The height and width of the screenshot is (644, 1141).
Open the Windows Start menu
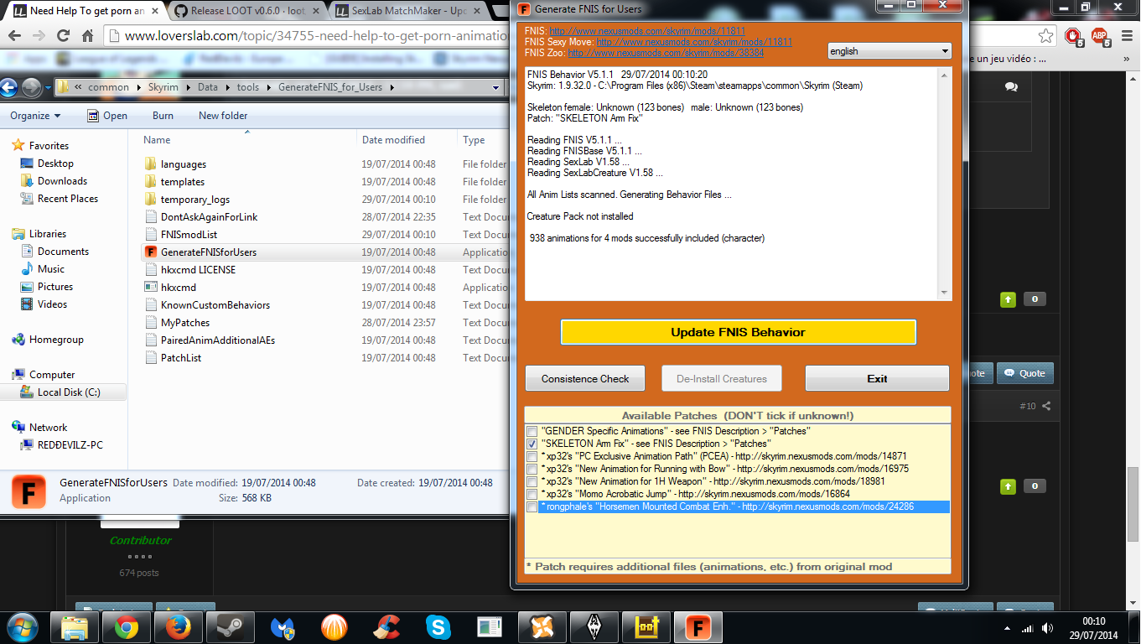point(21,626)
